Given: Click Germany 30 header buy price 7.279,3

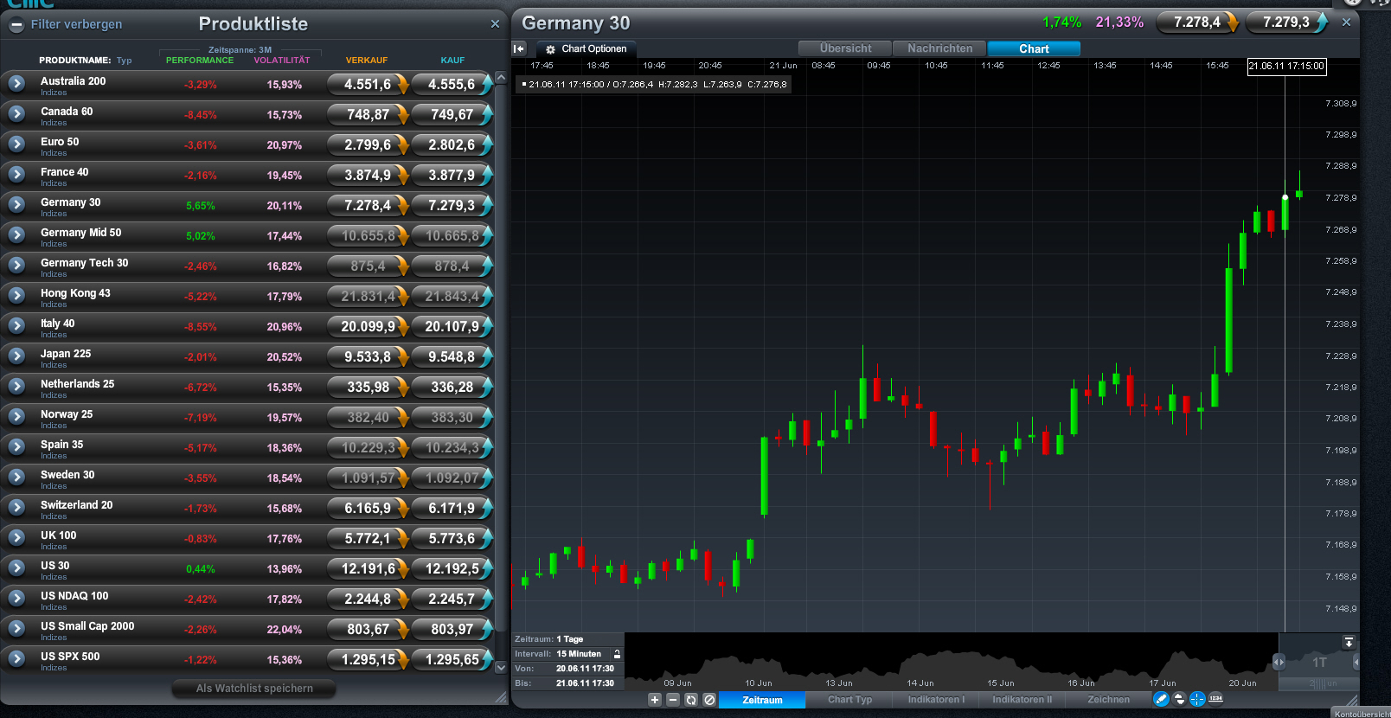Looking at the screenshot, I should [1286, 22].
